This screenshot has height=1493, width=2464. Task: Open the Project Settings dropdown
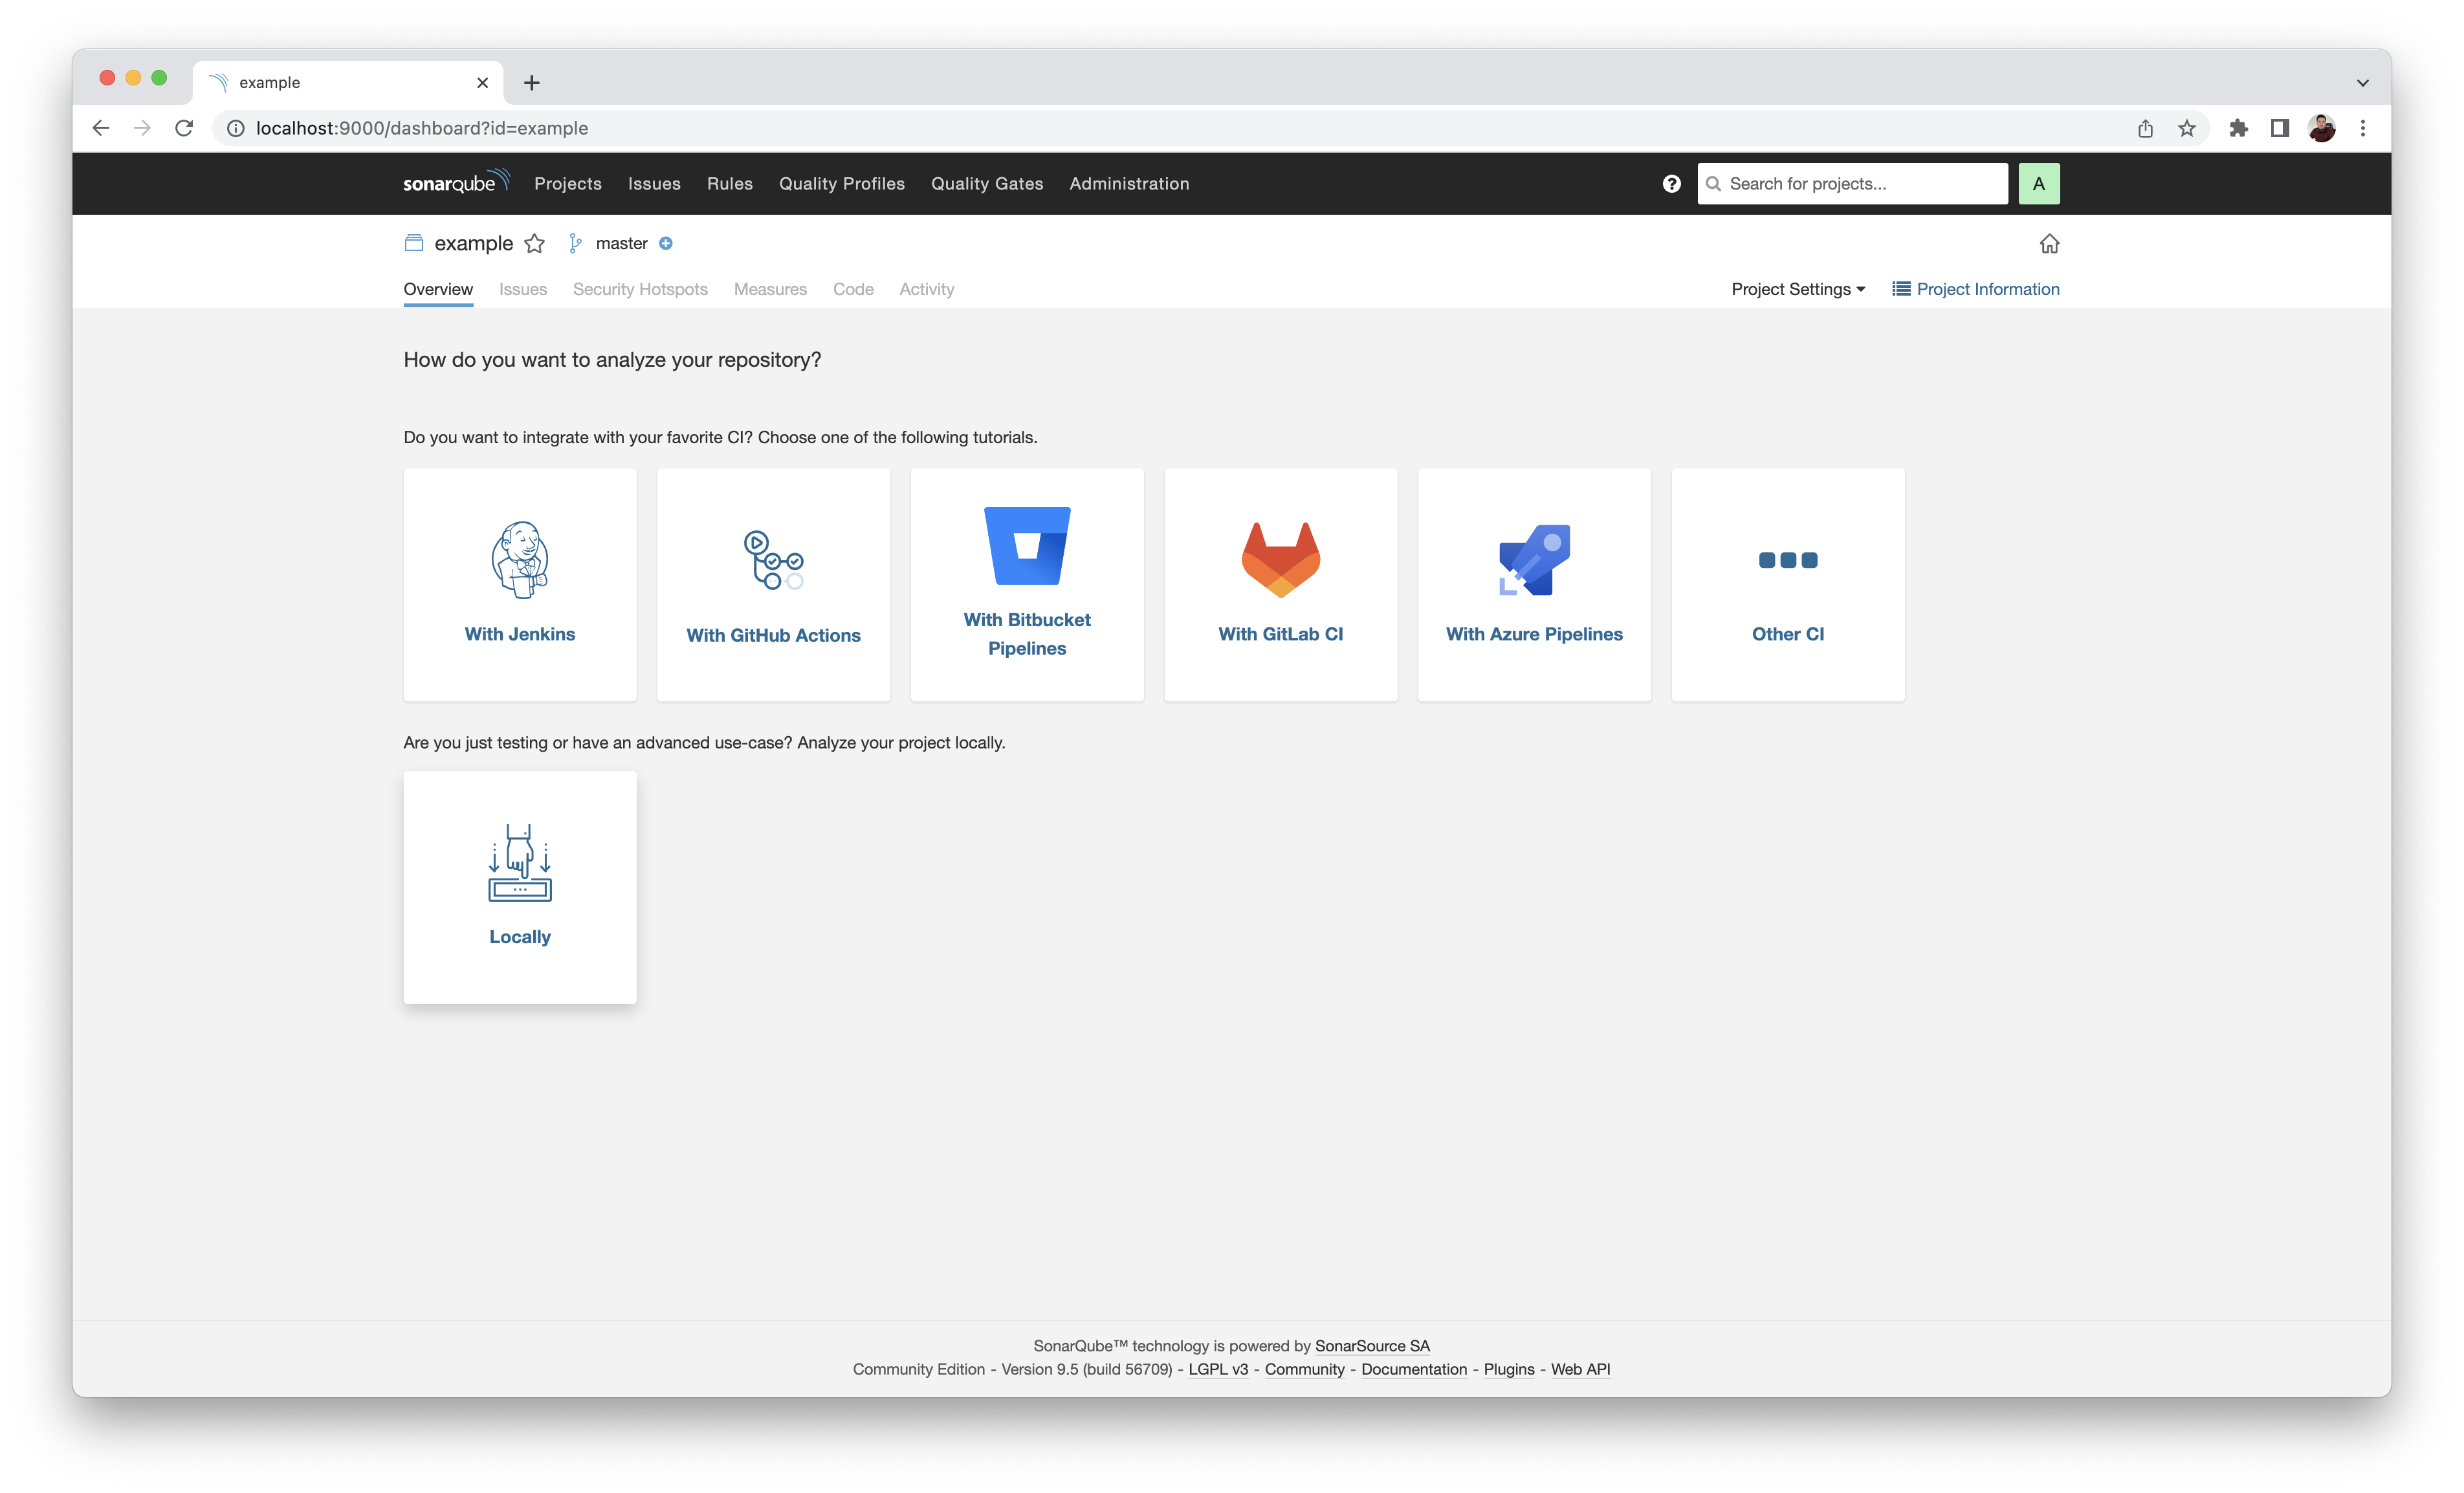click(1797, 289)
